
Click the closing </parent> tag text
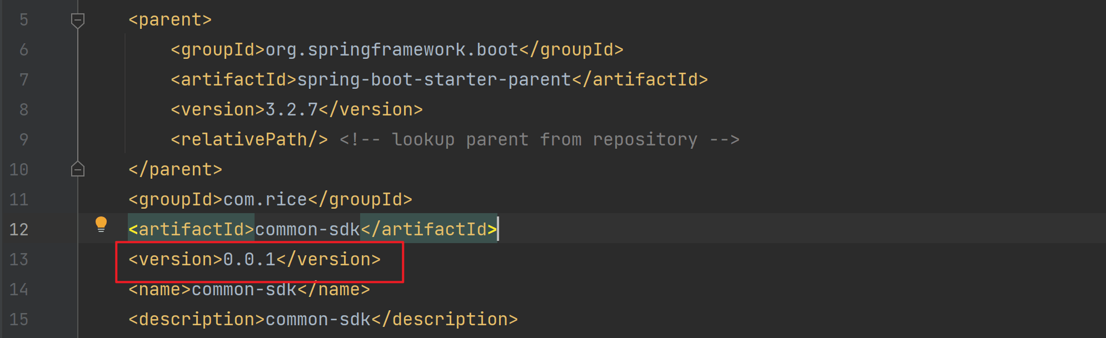pyautogui.click(x=175, y=169)
